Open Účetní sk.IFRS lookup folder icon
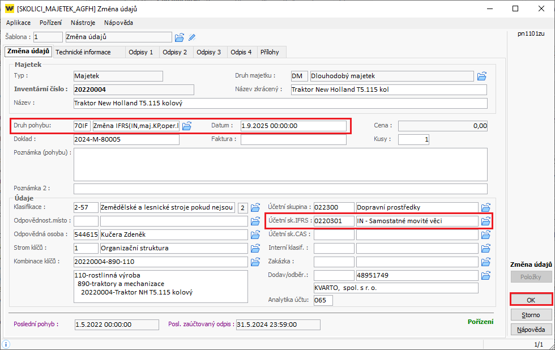 pos(485,221)
